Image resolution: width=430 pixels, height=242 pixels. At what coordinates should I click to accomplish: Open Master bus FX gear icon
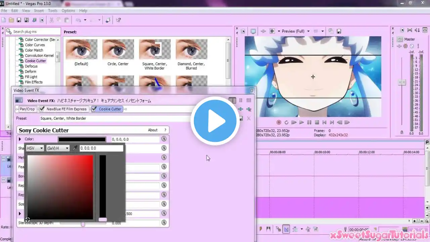pyautogui.click(x=405, y=46)
